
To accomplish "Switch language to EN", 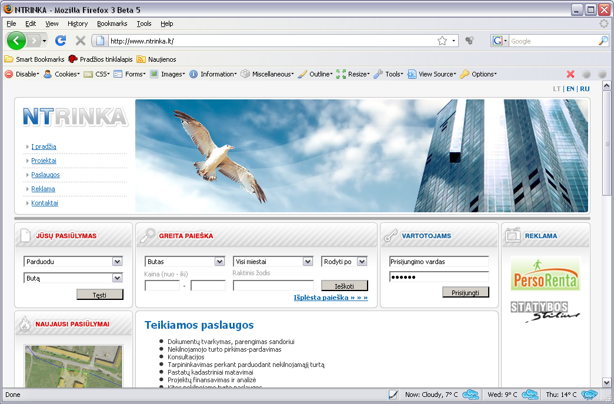I will (x=570, y=89).
